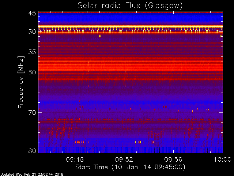Click the 09:48 time label
Viewport: 234px width, 176px height.
click(x=75, y=159)
